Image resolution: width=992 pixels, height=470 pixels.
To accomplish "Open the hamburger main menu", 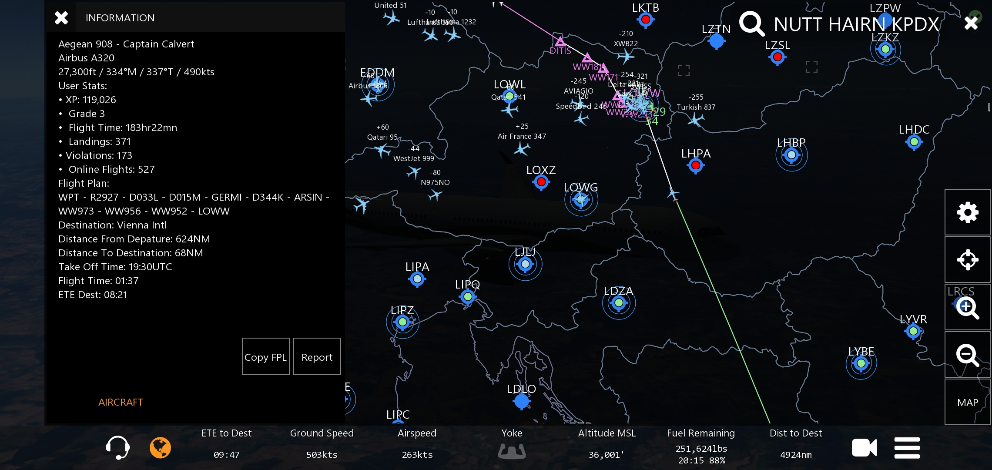I will click(907, 447).
